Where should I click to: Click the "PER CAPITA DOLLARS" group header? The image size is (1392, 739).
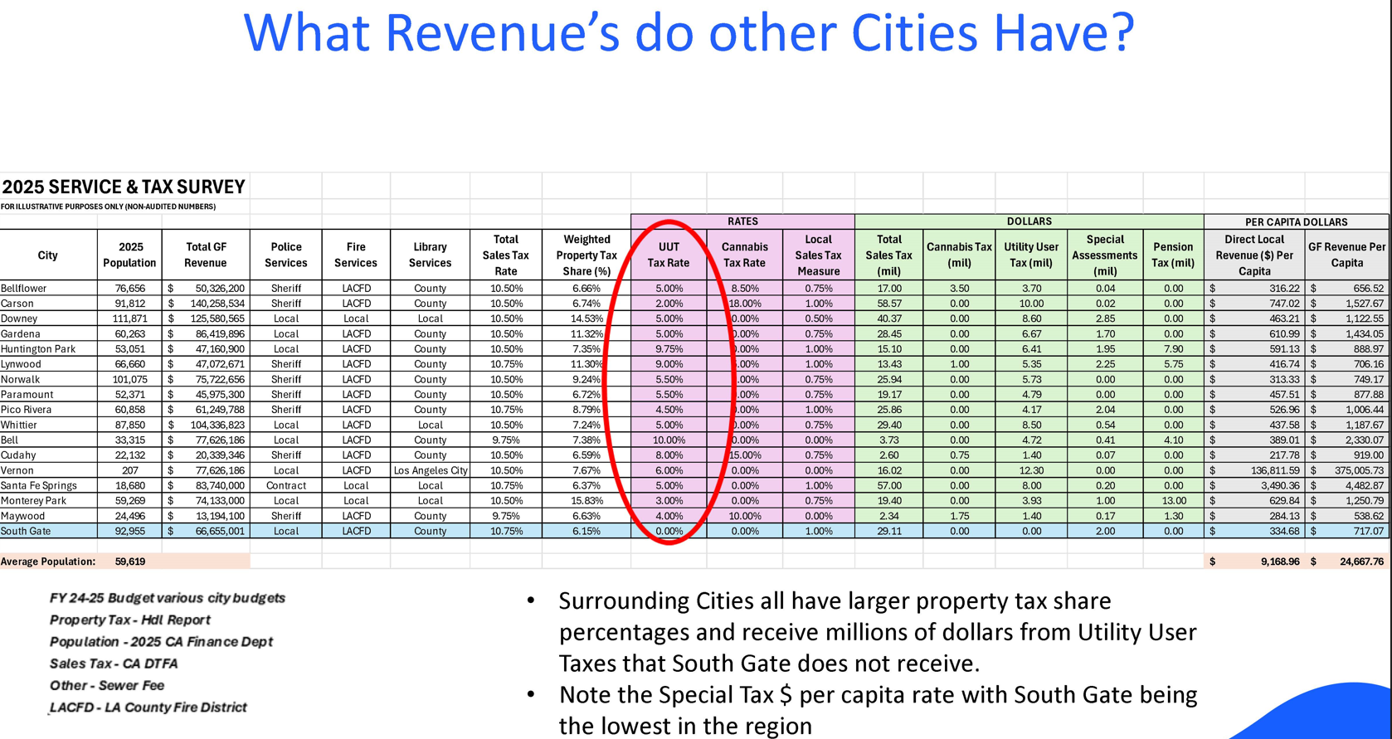point(1296,222)
